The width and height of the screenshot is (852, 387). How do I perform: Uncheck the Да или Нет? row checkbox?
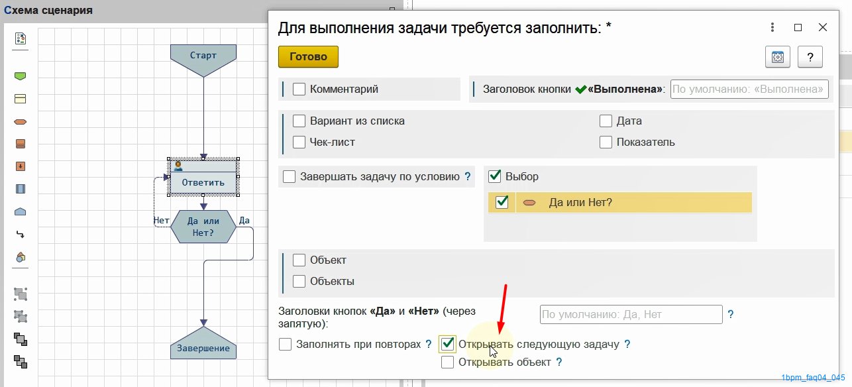(x=502, y=202)
